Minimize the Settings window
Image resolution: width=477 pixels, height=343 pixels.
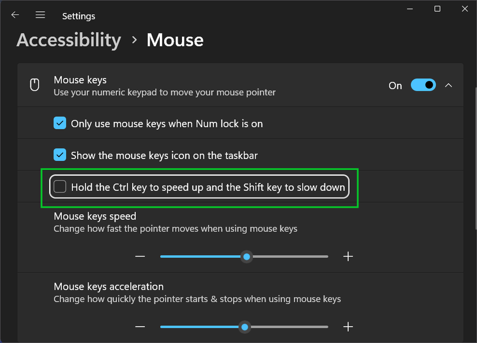(410, 9)
